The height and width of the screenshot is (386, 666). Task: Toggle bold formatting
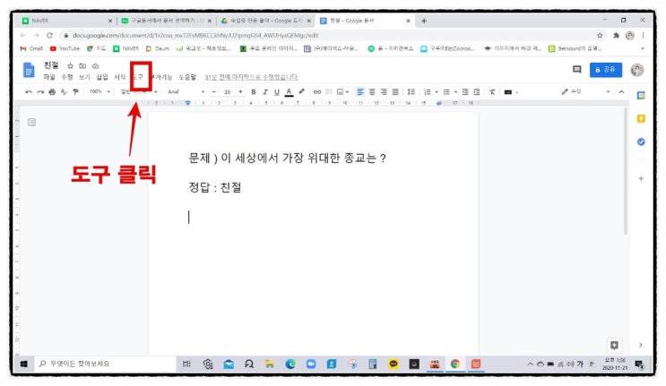[253, 91]
